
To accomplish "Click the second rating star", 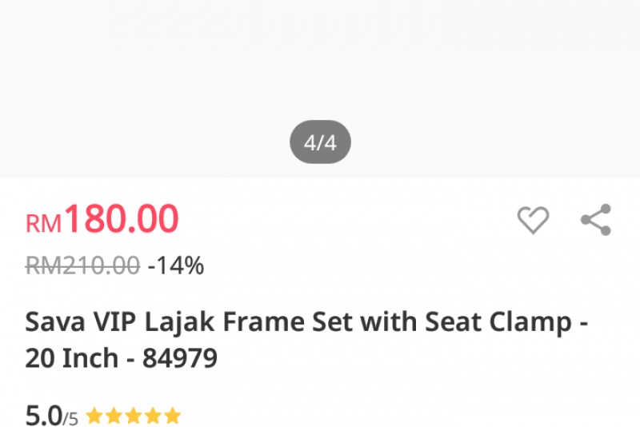I will [114, 416].
